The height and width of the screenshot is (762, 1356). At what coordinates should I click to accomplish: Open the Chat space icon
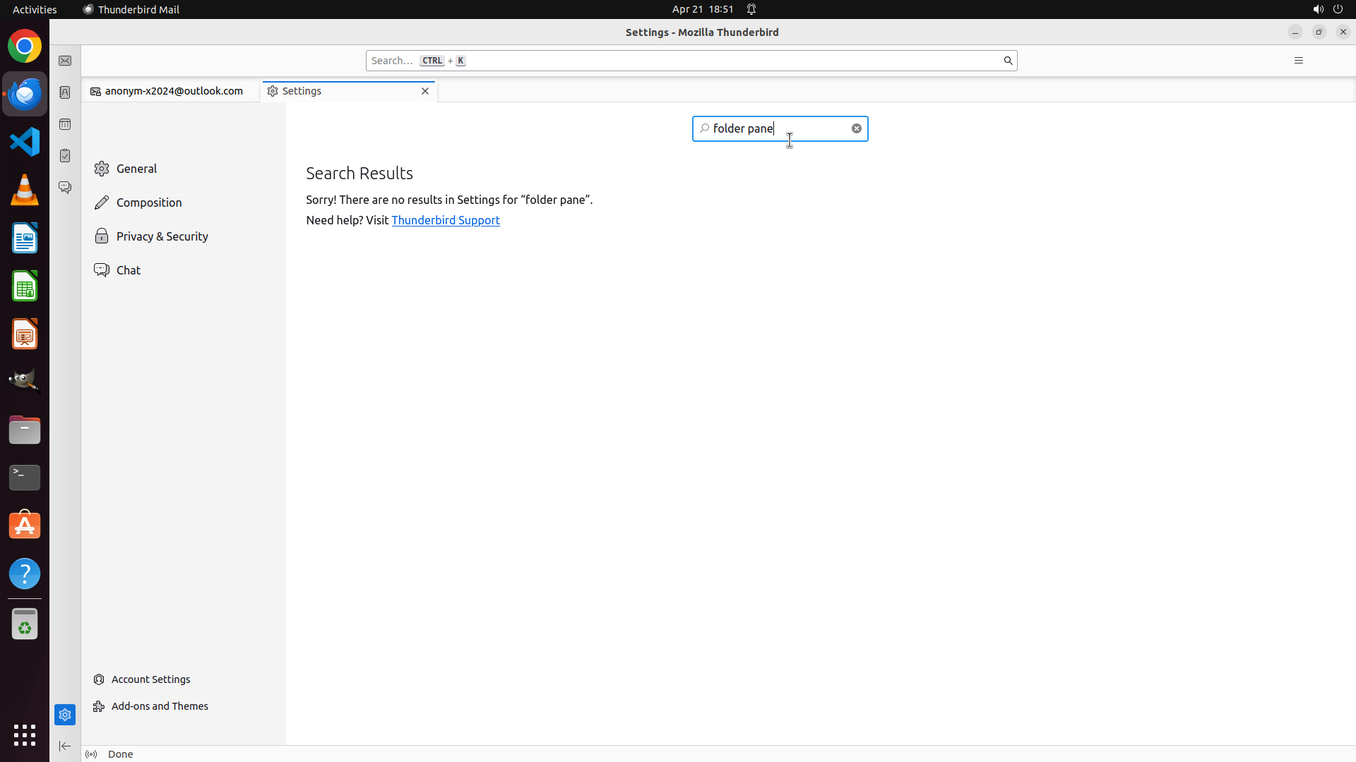coord(65,188)
